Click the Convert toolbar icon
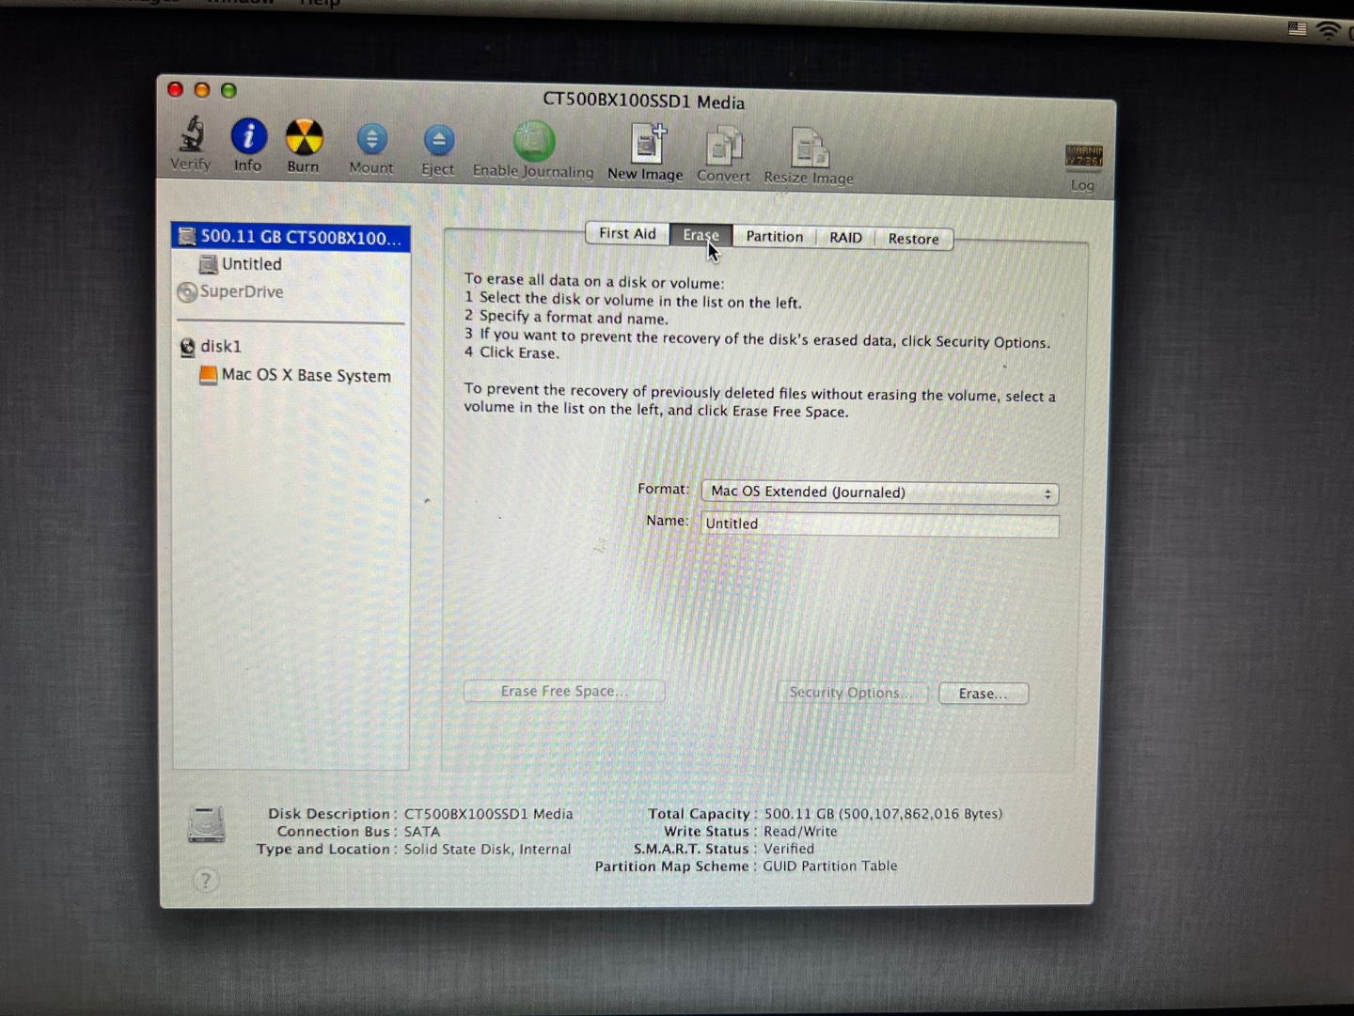 (x=724, y=147)
